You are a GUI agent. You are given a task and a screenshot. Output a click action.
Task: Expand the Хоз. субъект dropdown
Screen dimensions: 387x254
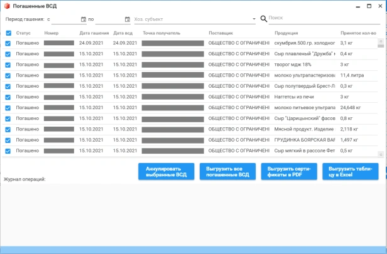pyautogui.click(x=254, y=19)
